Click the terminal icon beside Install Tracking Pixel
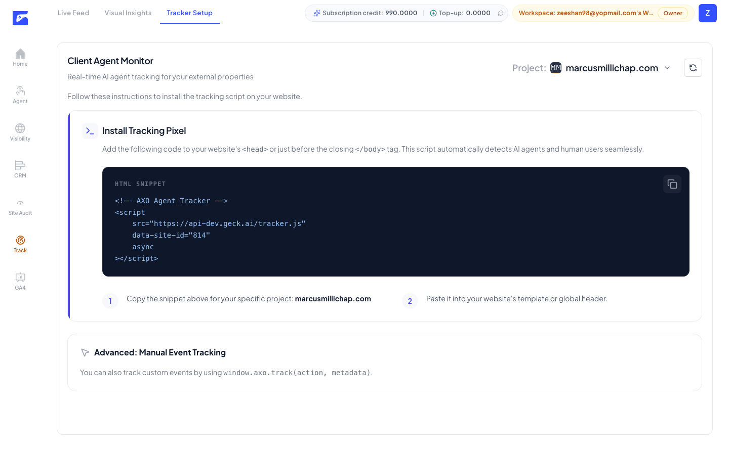This screenshot has height=455, width=729. click(x=90, y=131)
